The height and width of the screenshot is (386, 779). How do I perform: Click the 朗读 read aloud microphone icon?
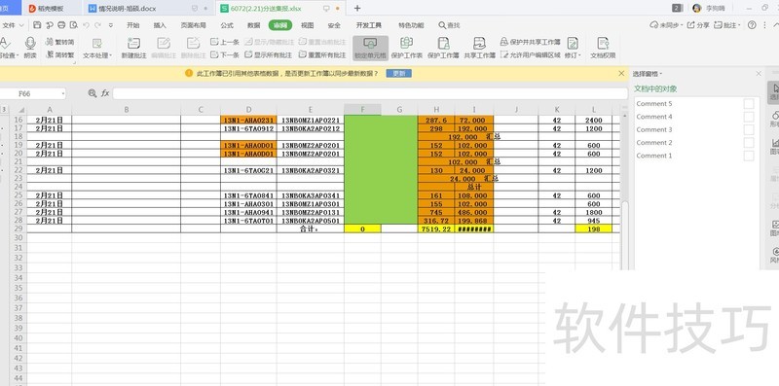(30, 43)
